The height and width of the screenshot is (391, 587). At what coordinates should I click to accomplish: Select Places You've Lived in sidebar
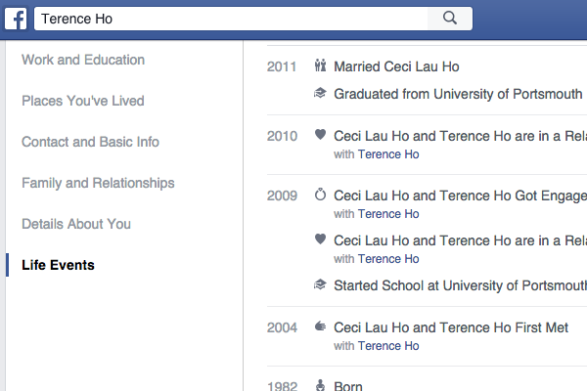click(x=83, y=101)
